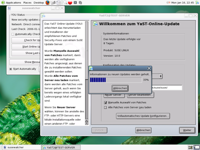Open the mail envelope launcher in panel

coord(53,3)
